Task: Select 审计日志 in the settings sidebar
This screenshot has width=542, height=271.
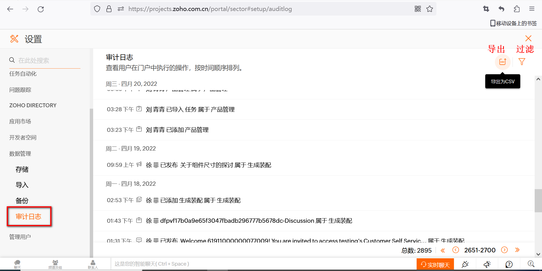Action: coord(29,217)
